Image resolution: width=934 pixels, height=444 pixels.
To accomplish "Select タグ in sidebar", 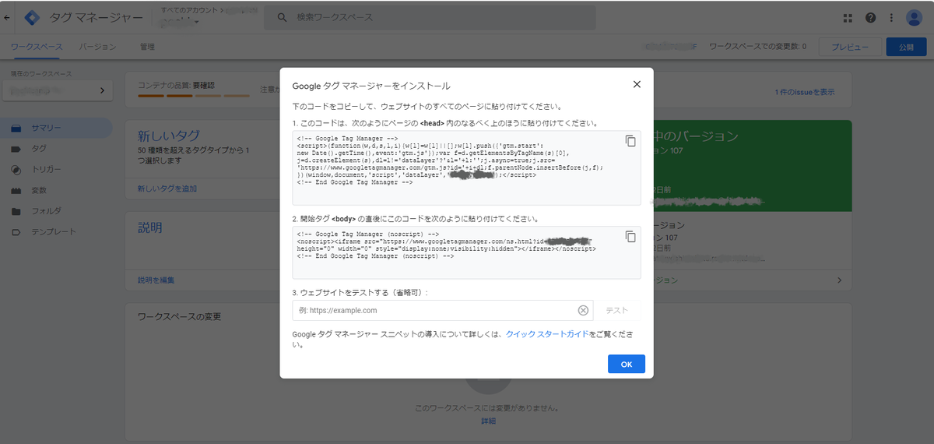I will pos(56,149).
